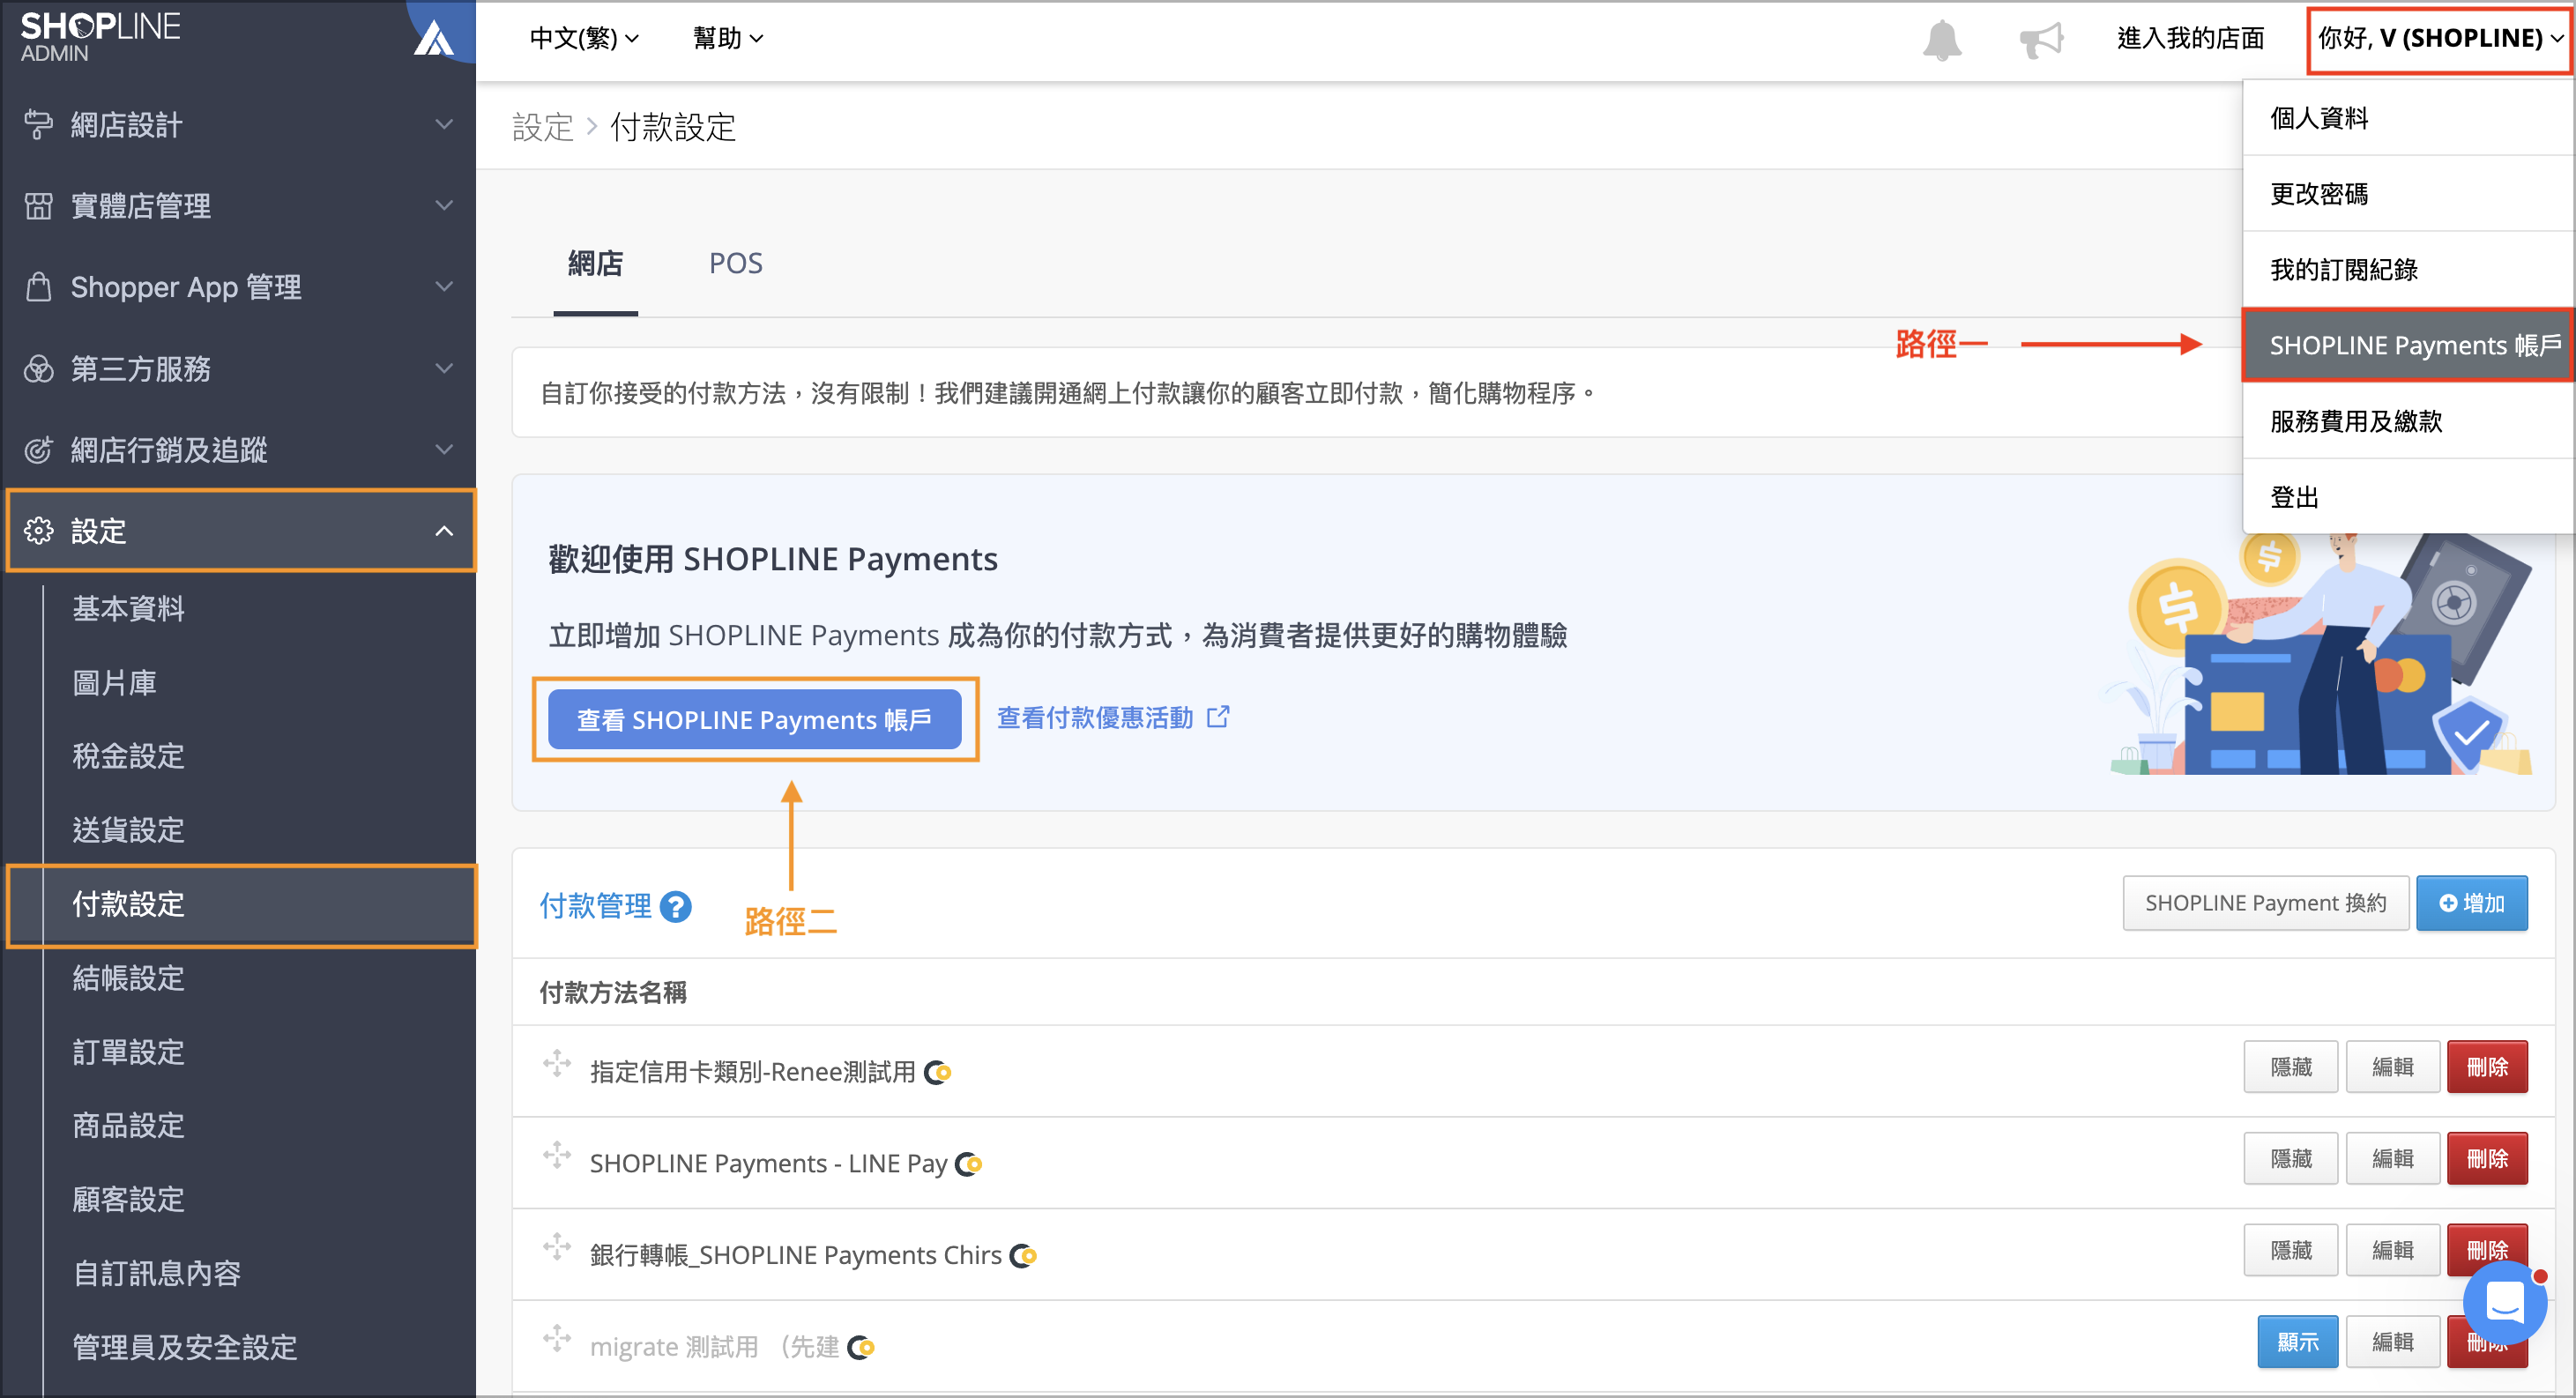The width and height of the screenshot is (2576, 1398).
Task: Click the SHOPLINE Payment 換約 button
Action: coord(2265,903)
